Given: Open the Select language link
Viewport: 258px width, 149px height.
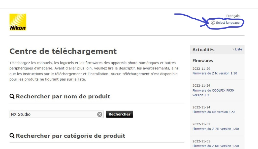Looking at the screenshot, I should tap(228, 23).
